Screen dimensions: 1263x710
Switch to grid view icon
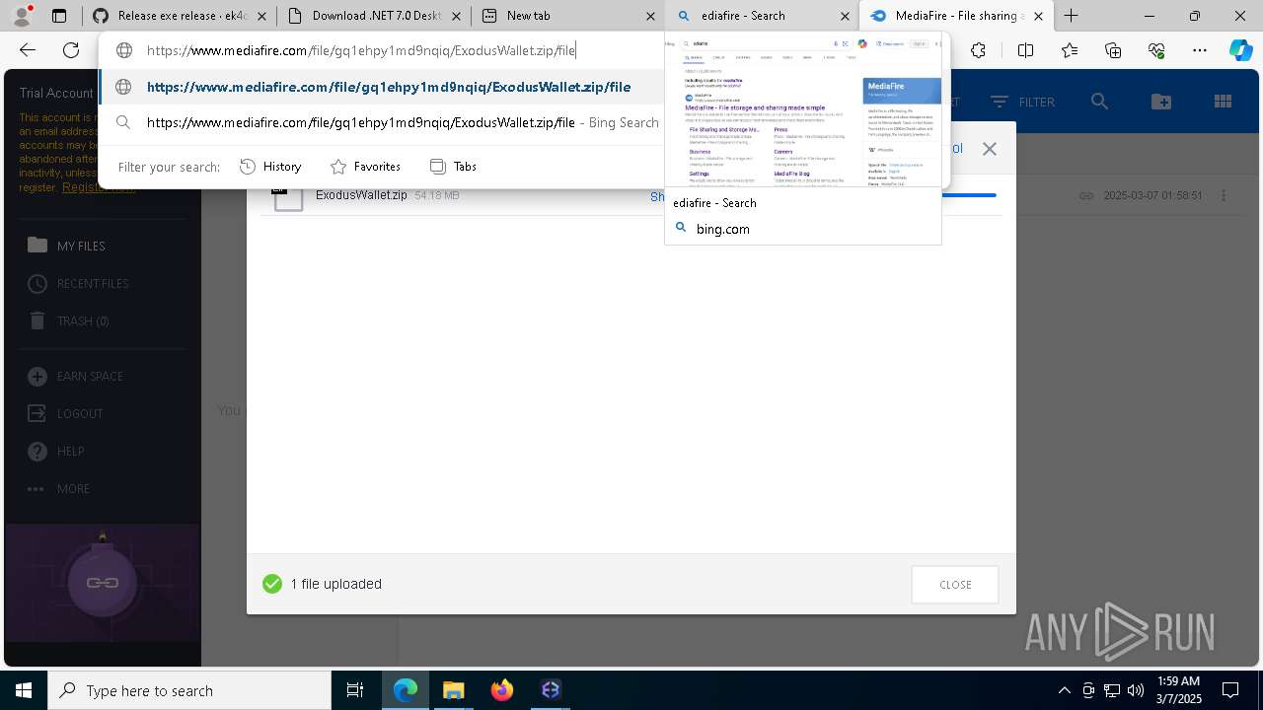[1223, 102]
